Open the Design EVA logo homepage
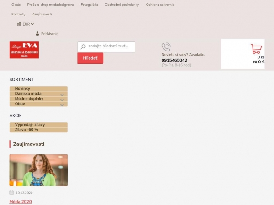274x205 pixels. pyautogui.click(x=24, y=50)
